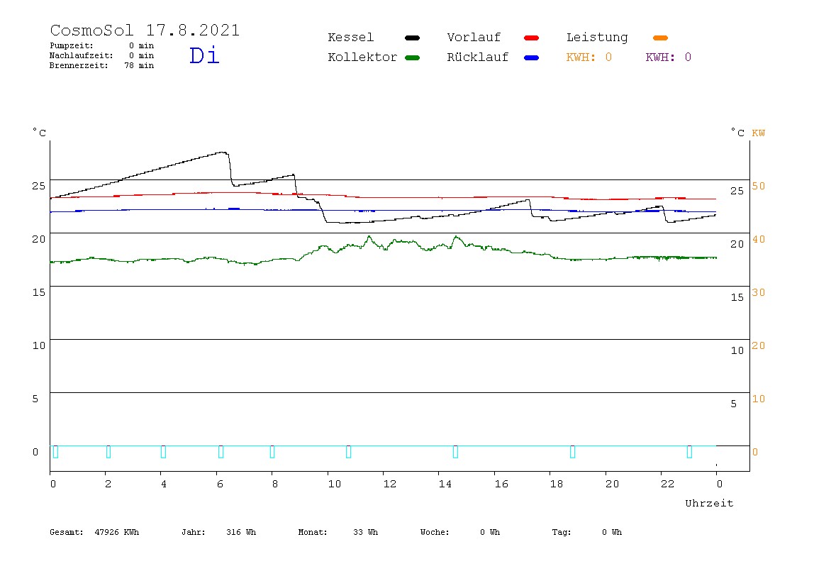Image resolution: width=814 pixels, height=576 pixels.
Task: Select the cyan marker between hours 18 and 20
Action: point(572,452)
